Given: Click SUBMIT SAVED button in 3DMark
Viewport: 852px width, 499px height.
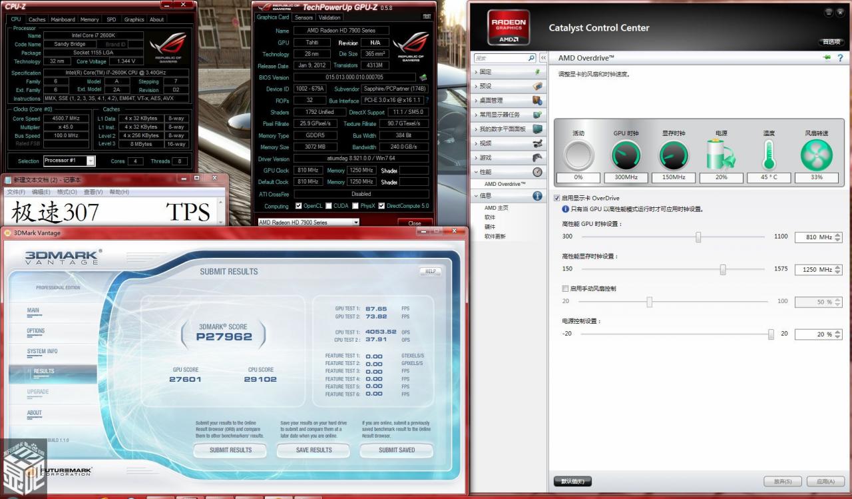Looking at the screenshot, I should [x=397, y=450].
